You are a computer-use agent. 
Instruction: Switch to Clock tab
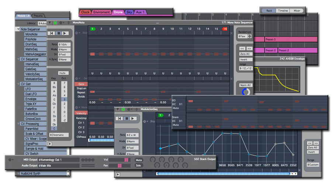(85, 12)
